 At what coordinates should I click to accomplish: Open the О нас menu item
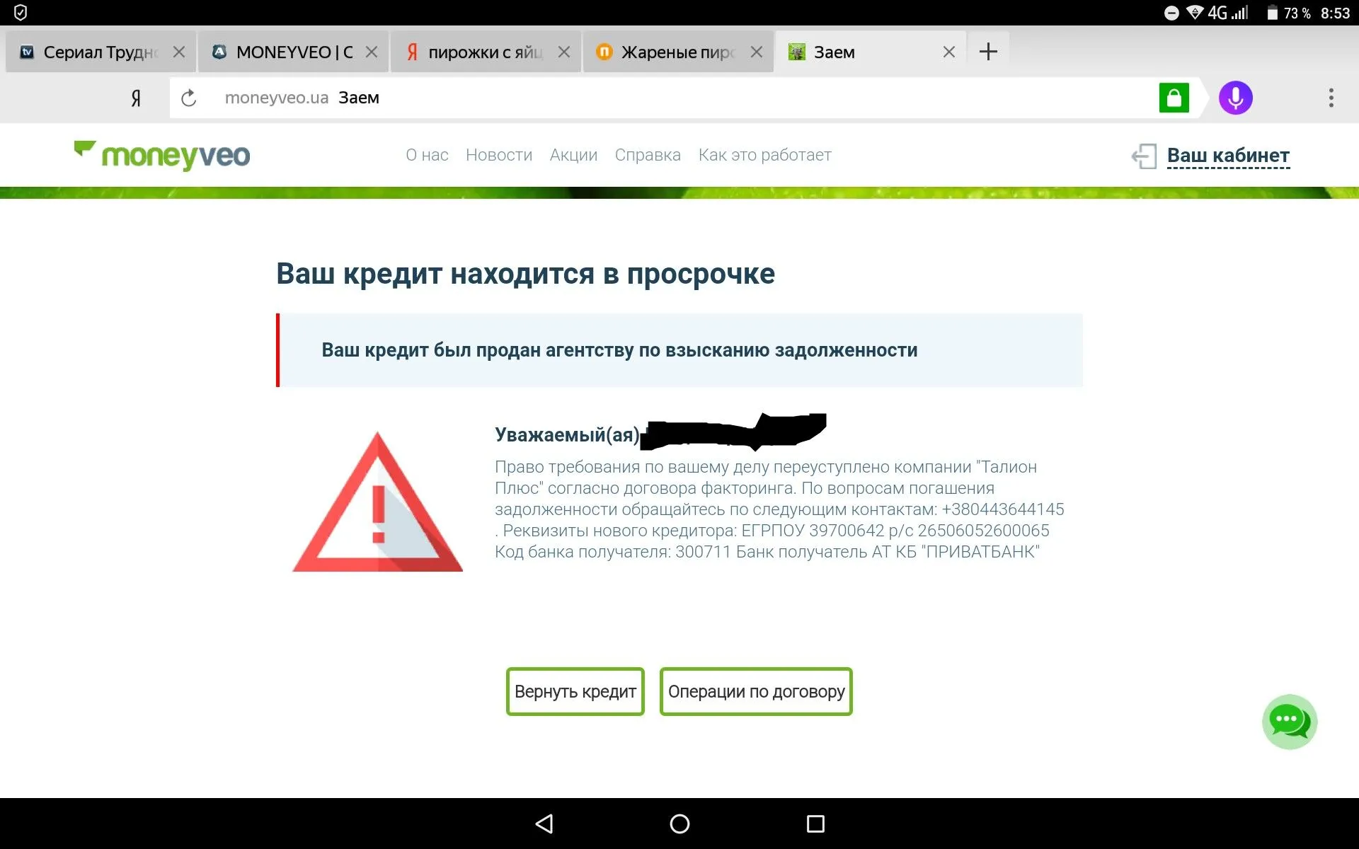[427, 155]
